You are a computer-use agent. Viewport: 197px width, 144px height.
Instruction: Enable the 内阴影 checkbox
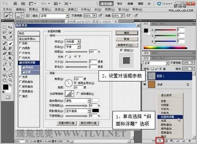tap(20, 48)
